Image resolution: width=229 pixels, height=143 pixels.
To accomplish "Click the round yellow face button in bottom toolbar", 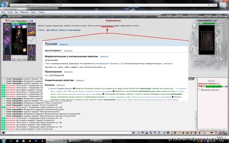I will pyautogui.click(x=187, y=133).
